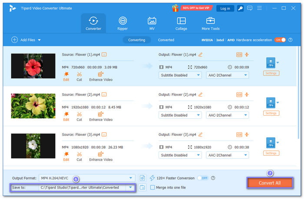Click the Convert All button
Image resolution: width=304 pixels, height=199 pixels.
click(x=269, y=183)
